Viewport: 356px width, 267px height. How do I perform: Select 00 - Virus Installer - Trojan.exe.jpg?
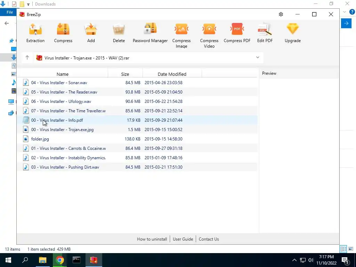pos(137,129)
